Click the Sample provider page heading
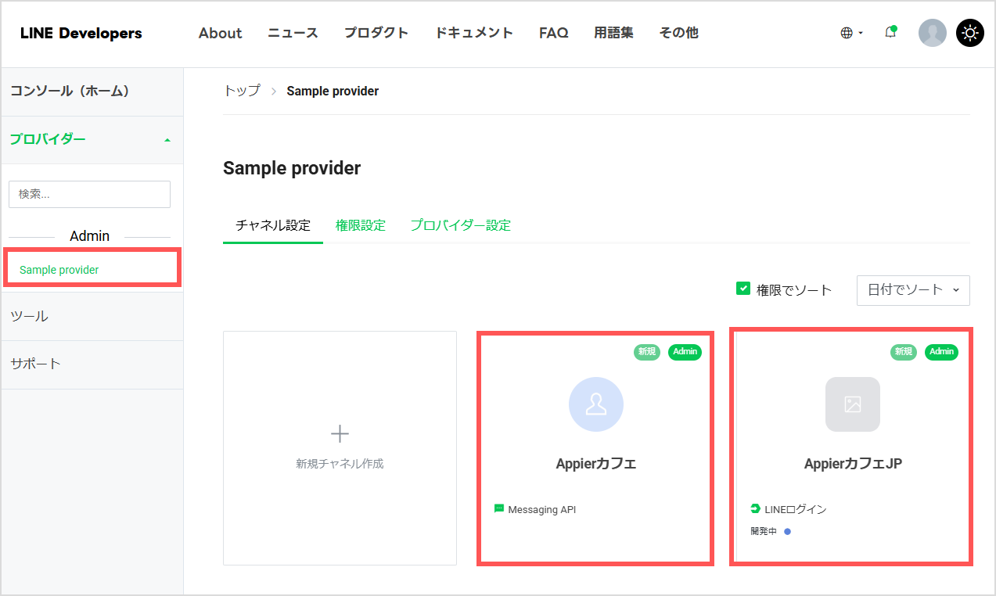The width and height of the screenshot is (996, 596). 292,168
